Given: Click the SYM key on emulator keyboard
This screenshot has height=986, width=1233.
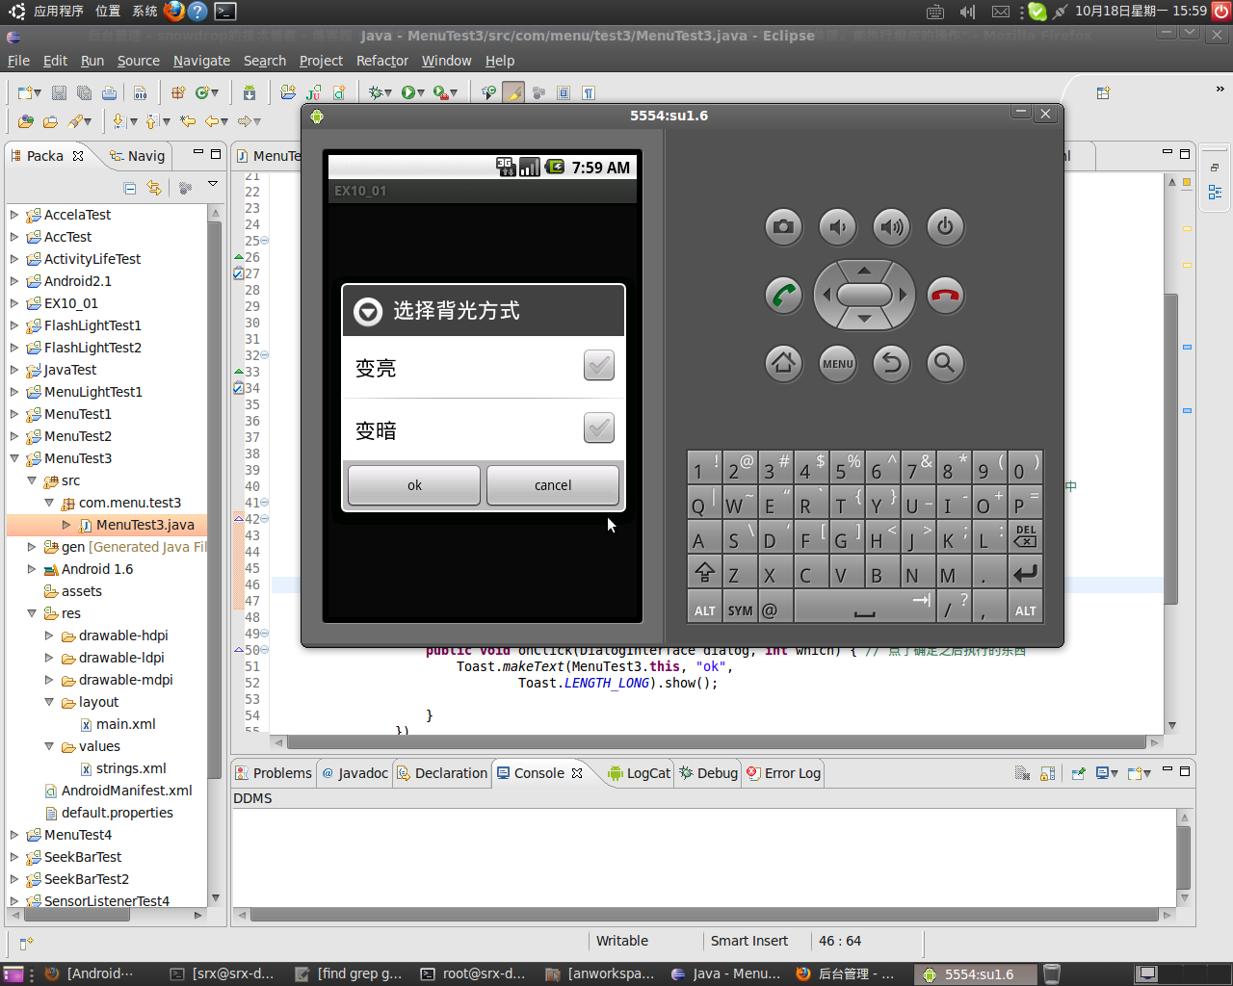Looking at the screenshot, I should point(740,609).
